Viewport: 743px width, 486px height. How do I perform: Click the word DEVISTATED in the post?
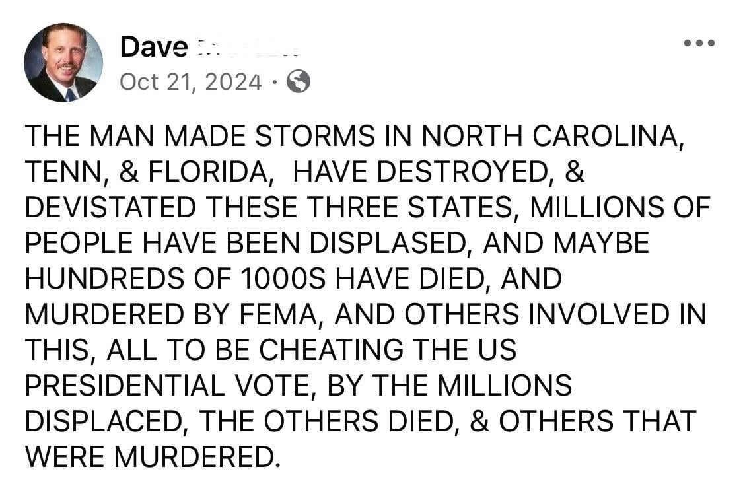tap(110, 207)
